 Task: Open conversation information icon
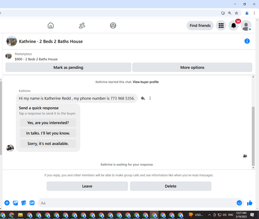click(x=247, y=41)
